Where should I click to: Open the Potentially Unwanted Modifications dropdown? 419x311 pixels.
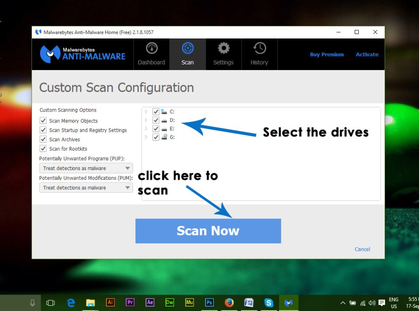(x=86, y=188)
